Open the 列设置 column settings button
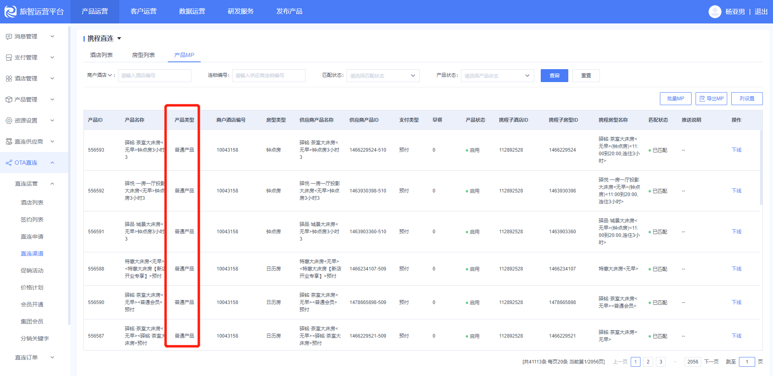The width and height of the screenshot is (773, 376). coord(747,99)
